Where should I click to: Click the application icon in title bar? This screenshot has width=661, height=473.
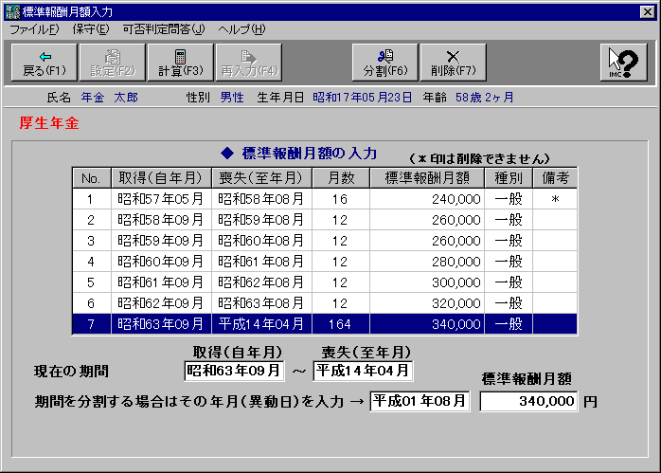(12, 11)
